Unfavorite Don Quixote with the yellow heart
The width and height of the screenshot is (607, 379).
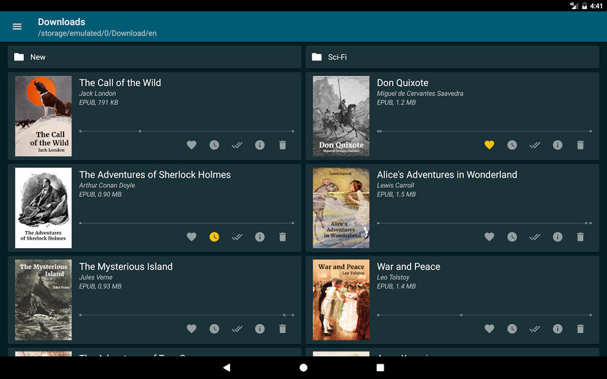tap(489, 145)
